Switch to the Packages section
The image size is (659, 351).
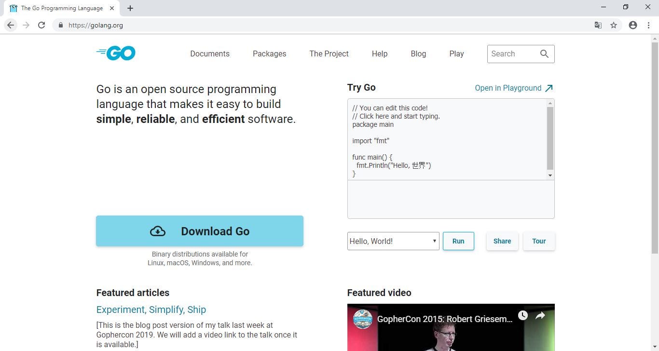coord(269,54)
